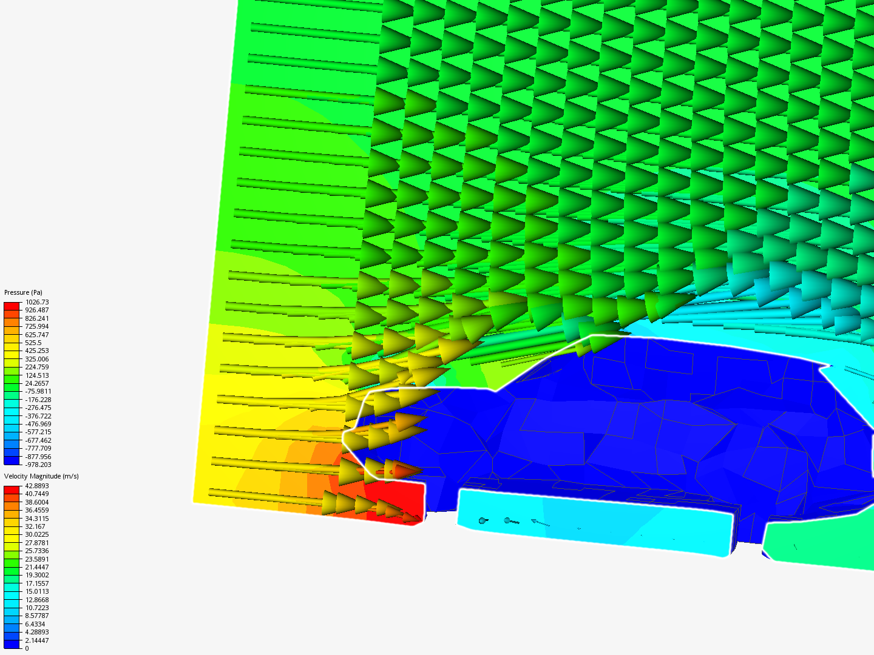This screenshot has width=874, height=655.
Task: Select velocity legend value 8.57787
Action: point(37,616)
